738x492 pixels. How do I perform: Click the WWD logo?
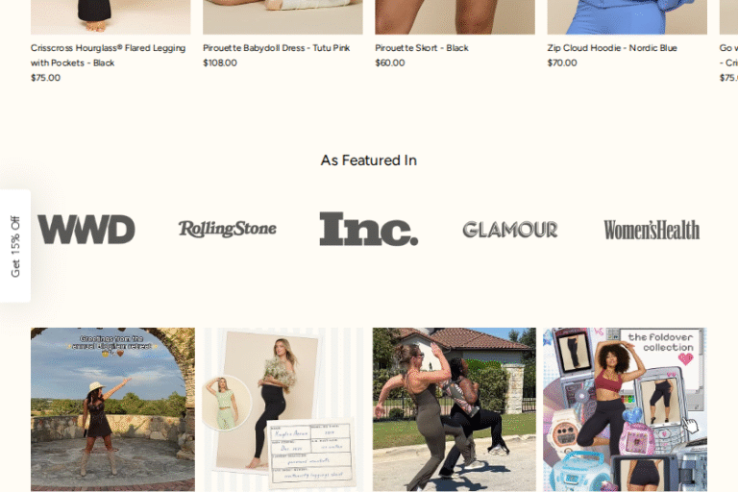pos(86,230)
